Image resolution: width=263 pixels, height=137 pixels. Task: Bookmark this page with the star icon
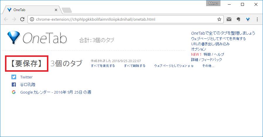point(219,20)
